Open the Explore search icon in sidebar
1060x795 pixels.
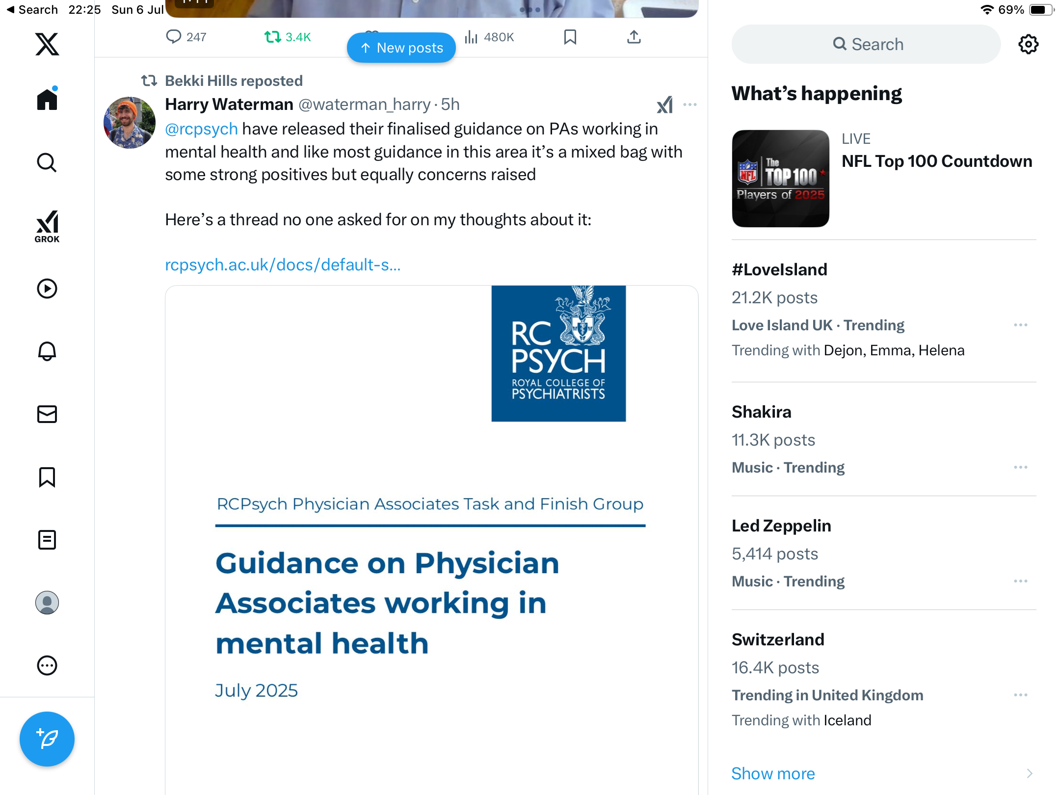47,162
